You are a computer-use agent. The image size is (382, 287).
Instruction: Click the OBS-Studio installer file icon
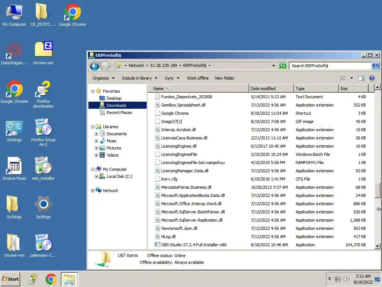[x=157, y=244]
